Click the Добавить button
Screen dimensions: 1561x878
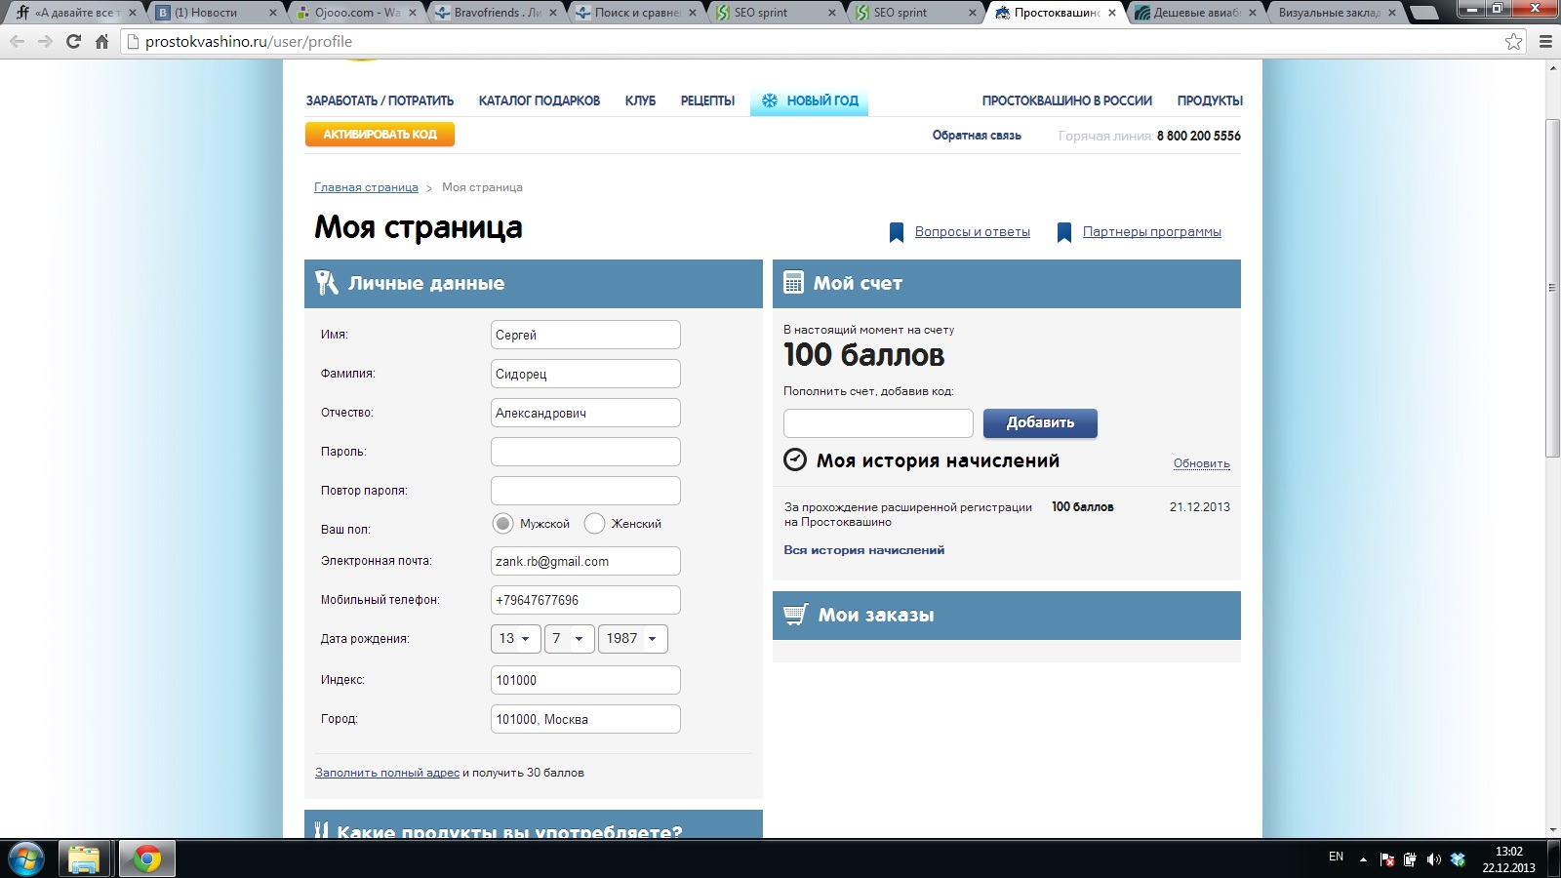1040,422
